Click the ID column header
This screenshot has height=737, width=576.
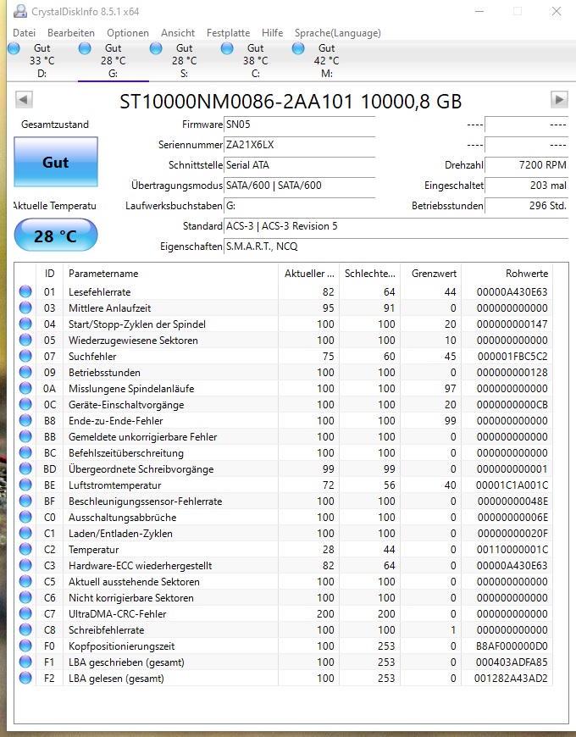click(x=49, y=274)
